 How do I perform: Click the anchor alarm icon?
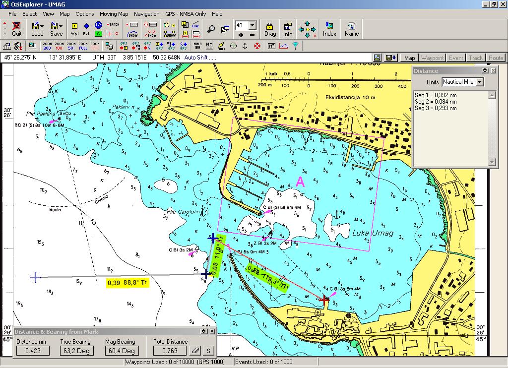click(x=245, y=46)
